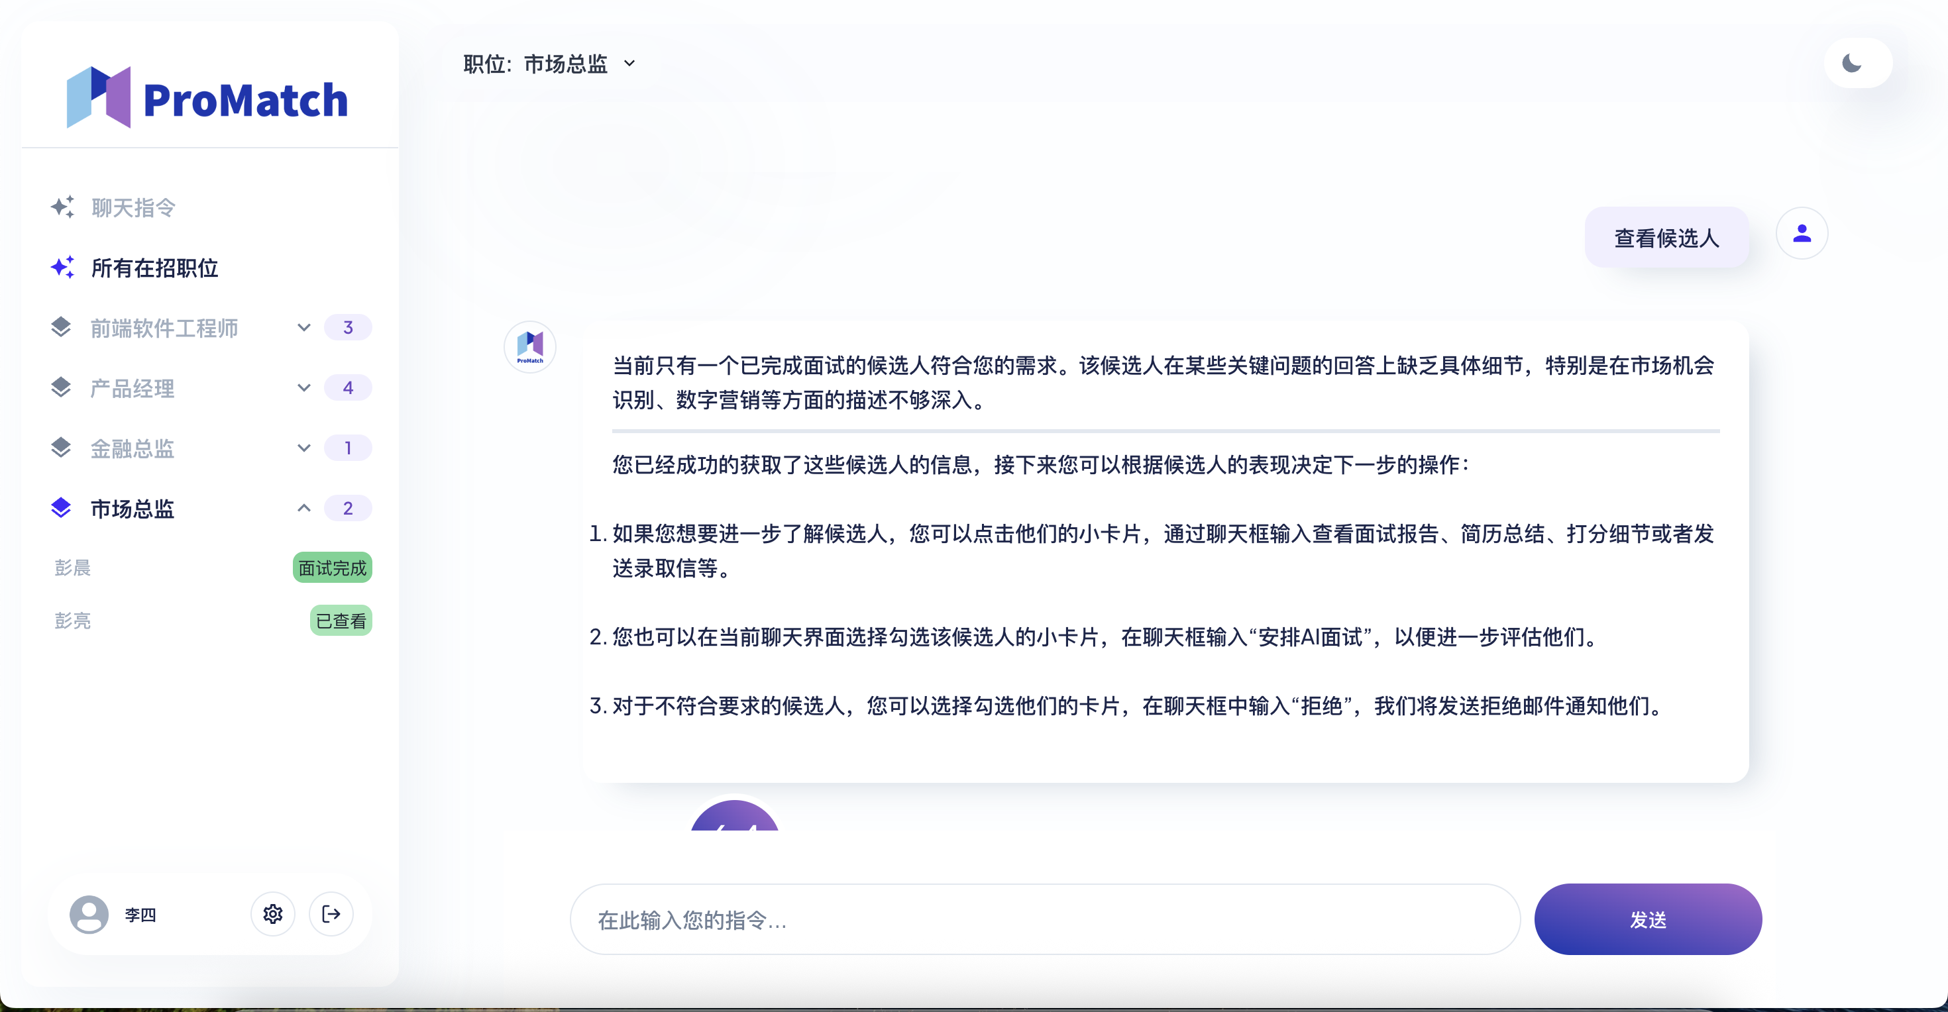This screenshot has height=1012, width=1948.
Task: Collapse the 市场总监 candidate list
Action: point(304,508)
